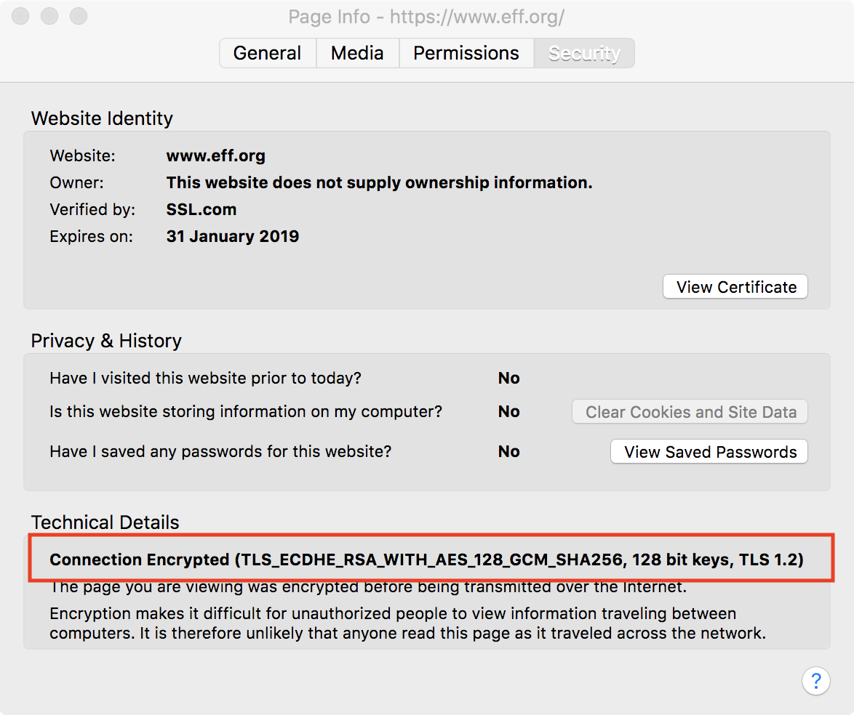This screenshot has width=854, height=715.
Task: Click the SSL.com verifier value
Action: click(x=201, y=209)
